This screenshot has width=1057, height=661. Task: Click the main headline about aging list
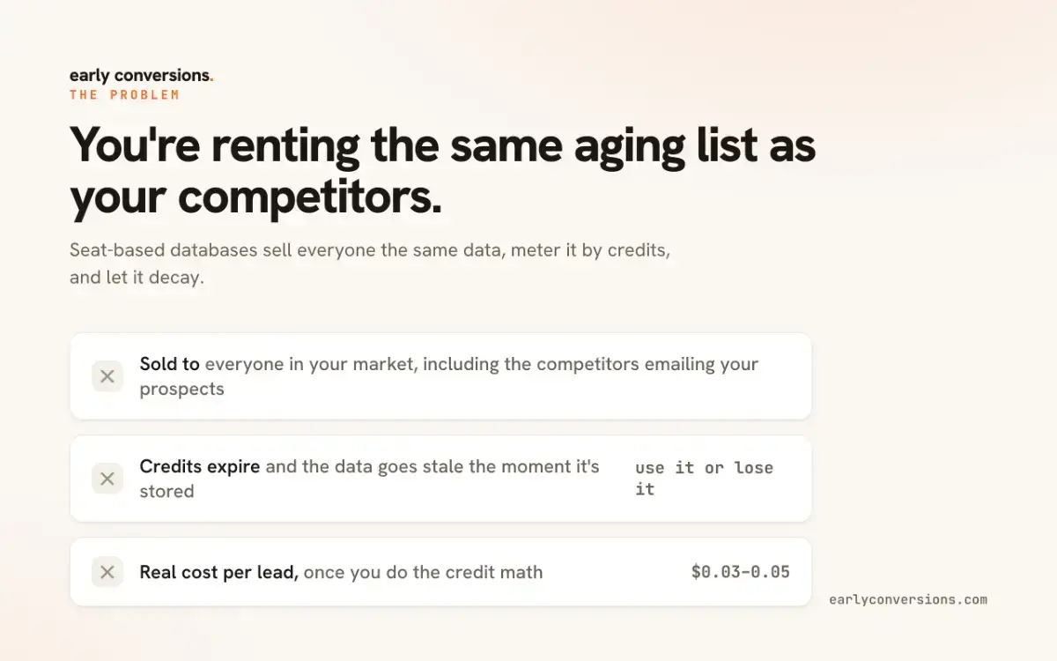point(443,171)
